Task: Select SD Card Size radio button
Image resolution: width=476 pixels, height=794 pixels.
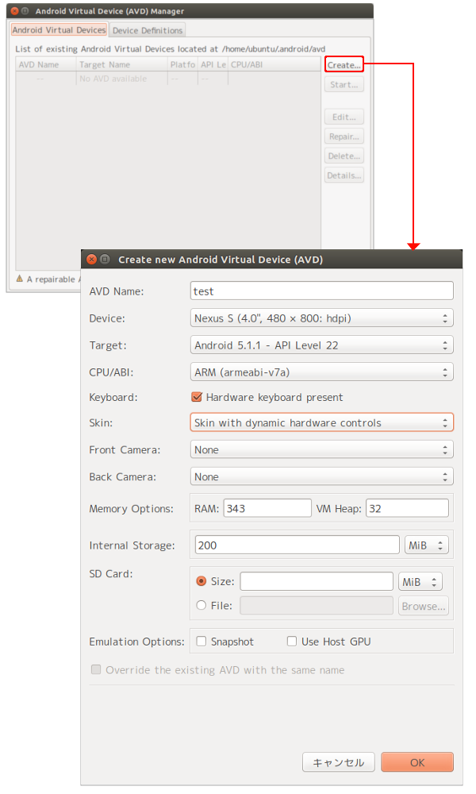Action: (202, 581)
